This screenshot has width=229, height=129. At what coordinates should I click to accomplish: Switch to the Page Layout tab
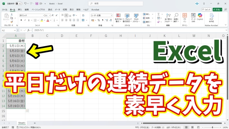point(38,10)
